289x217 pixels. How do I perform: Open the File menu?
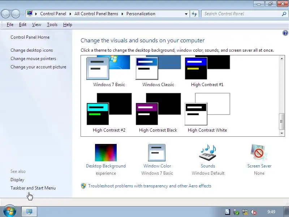(x=10, y=25)
